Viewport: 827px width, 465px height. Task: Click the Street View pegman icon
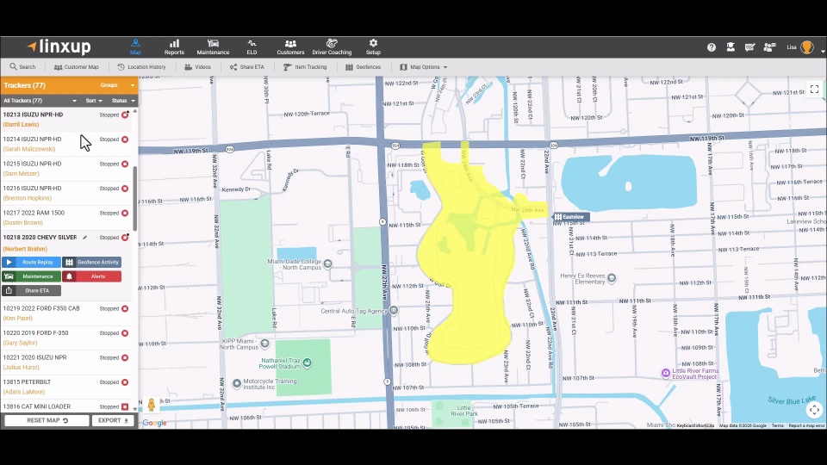click(x=152, y=405)
